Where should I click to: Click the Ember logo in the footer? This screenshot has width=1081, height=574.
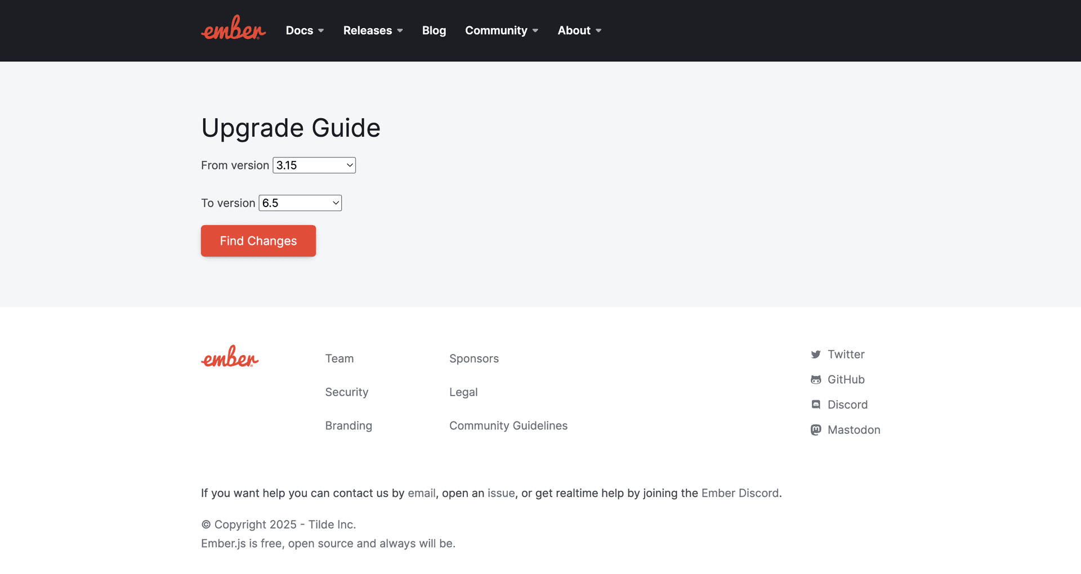(230, 357)
